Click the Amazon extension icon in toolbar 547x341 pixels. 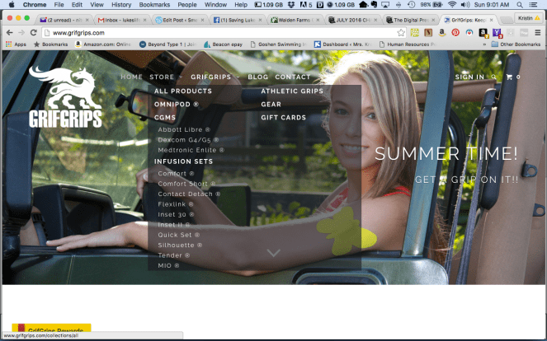(x=441, y=32)
